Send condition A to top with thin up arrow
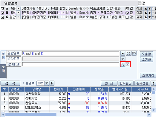Image resolution: width=156 pixels, height=117 pixels. point(153,9)
